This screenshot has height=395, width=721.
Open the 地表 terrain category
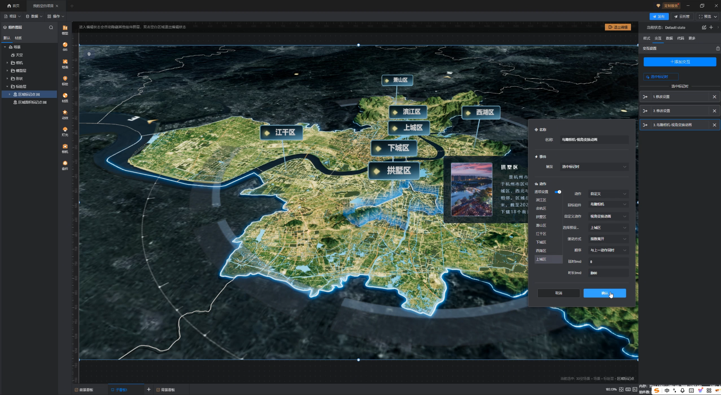point(65,64)
